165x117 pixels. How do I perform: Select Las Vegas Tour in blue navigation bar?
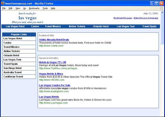[x=126, y=26]
